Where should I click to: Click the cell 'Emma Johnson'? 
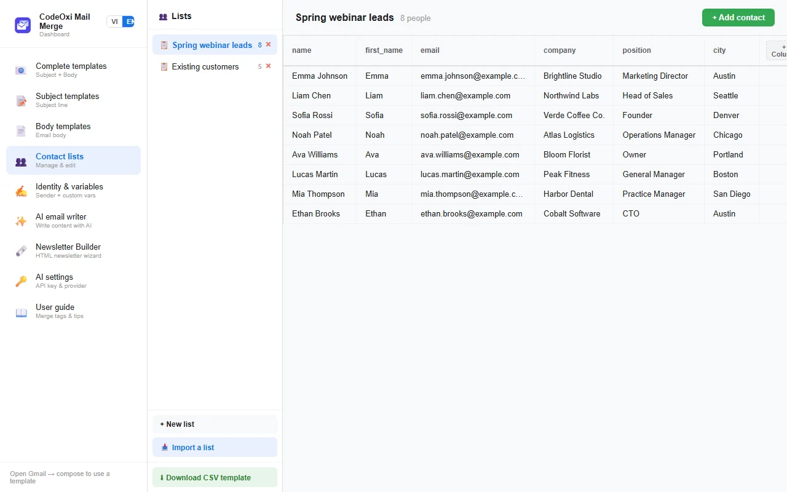320,76
